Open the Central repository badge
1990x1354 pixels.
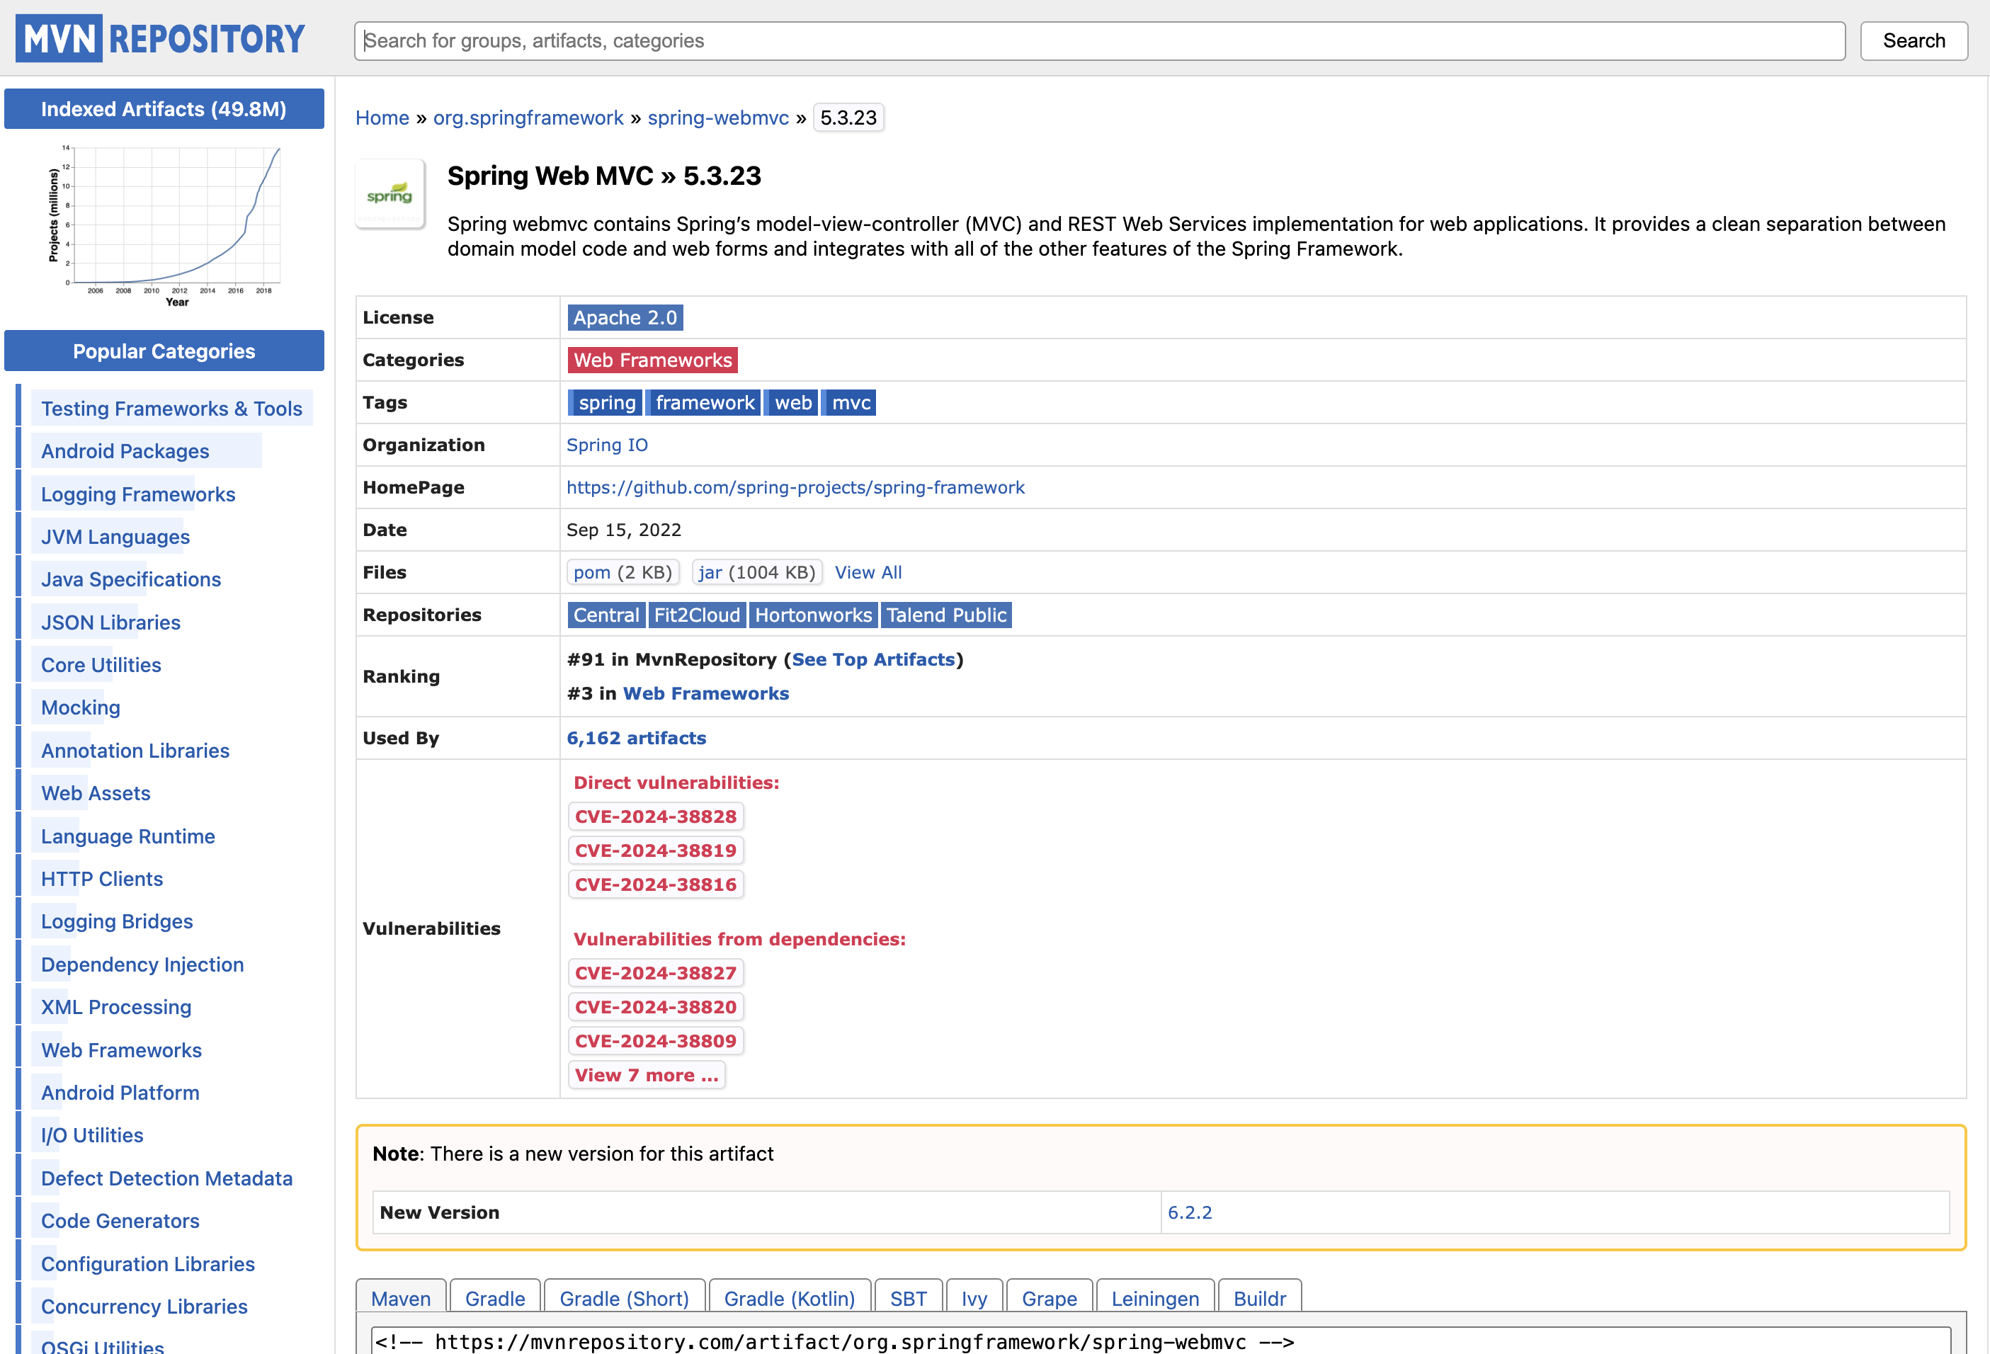[605, 615]
